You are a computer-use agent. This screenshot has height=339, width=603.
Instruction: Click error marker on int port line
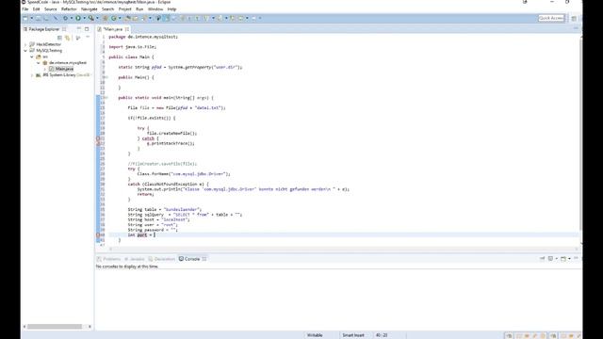pyautogui.click(x=98, y=234)
